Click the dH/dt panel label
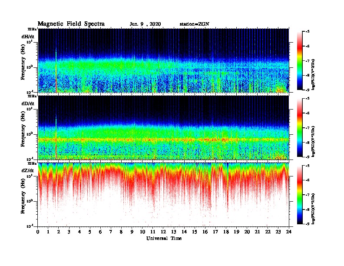Screen dimensions: 344x266 (x=28, y=37)
